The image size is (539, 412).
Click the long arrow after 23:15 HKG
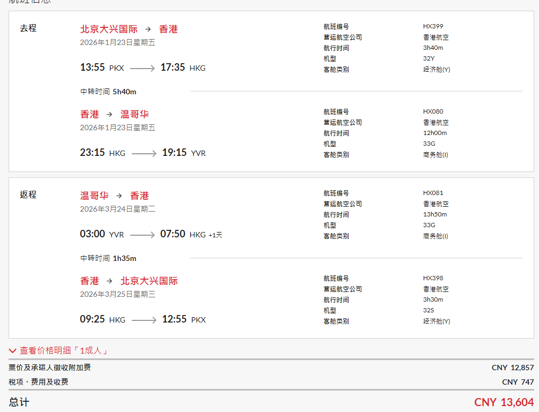click(x=144, y=153)
